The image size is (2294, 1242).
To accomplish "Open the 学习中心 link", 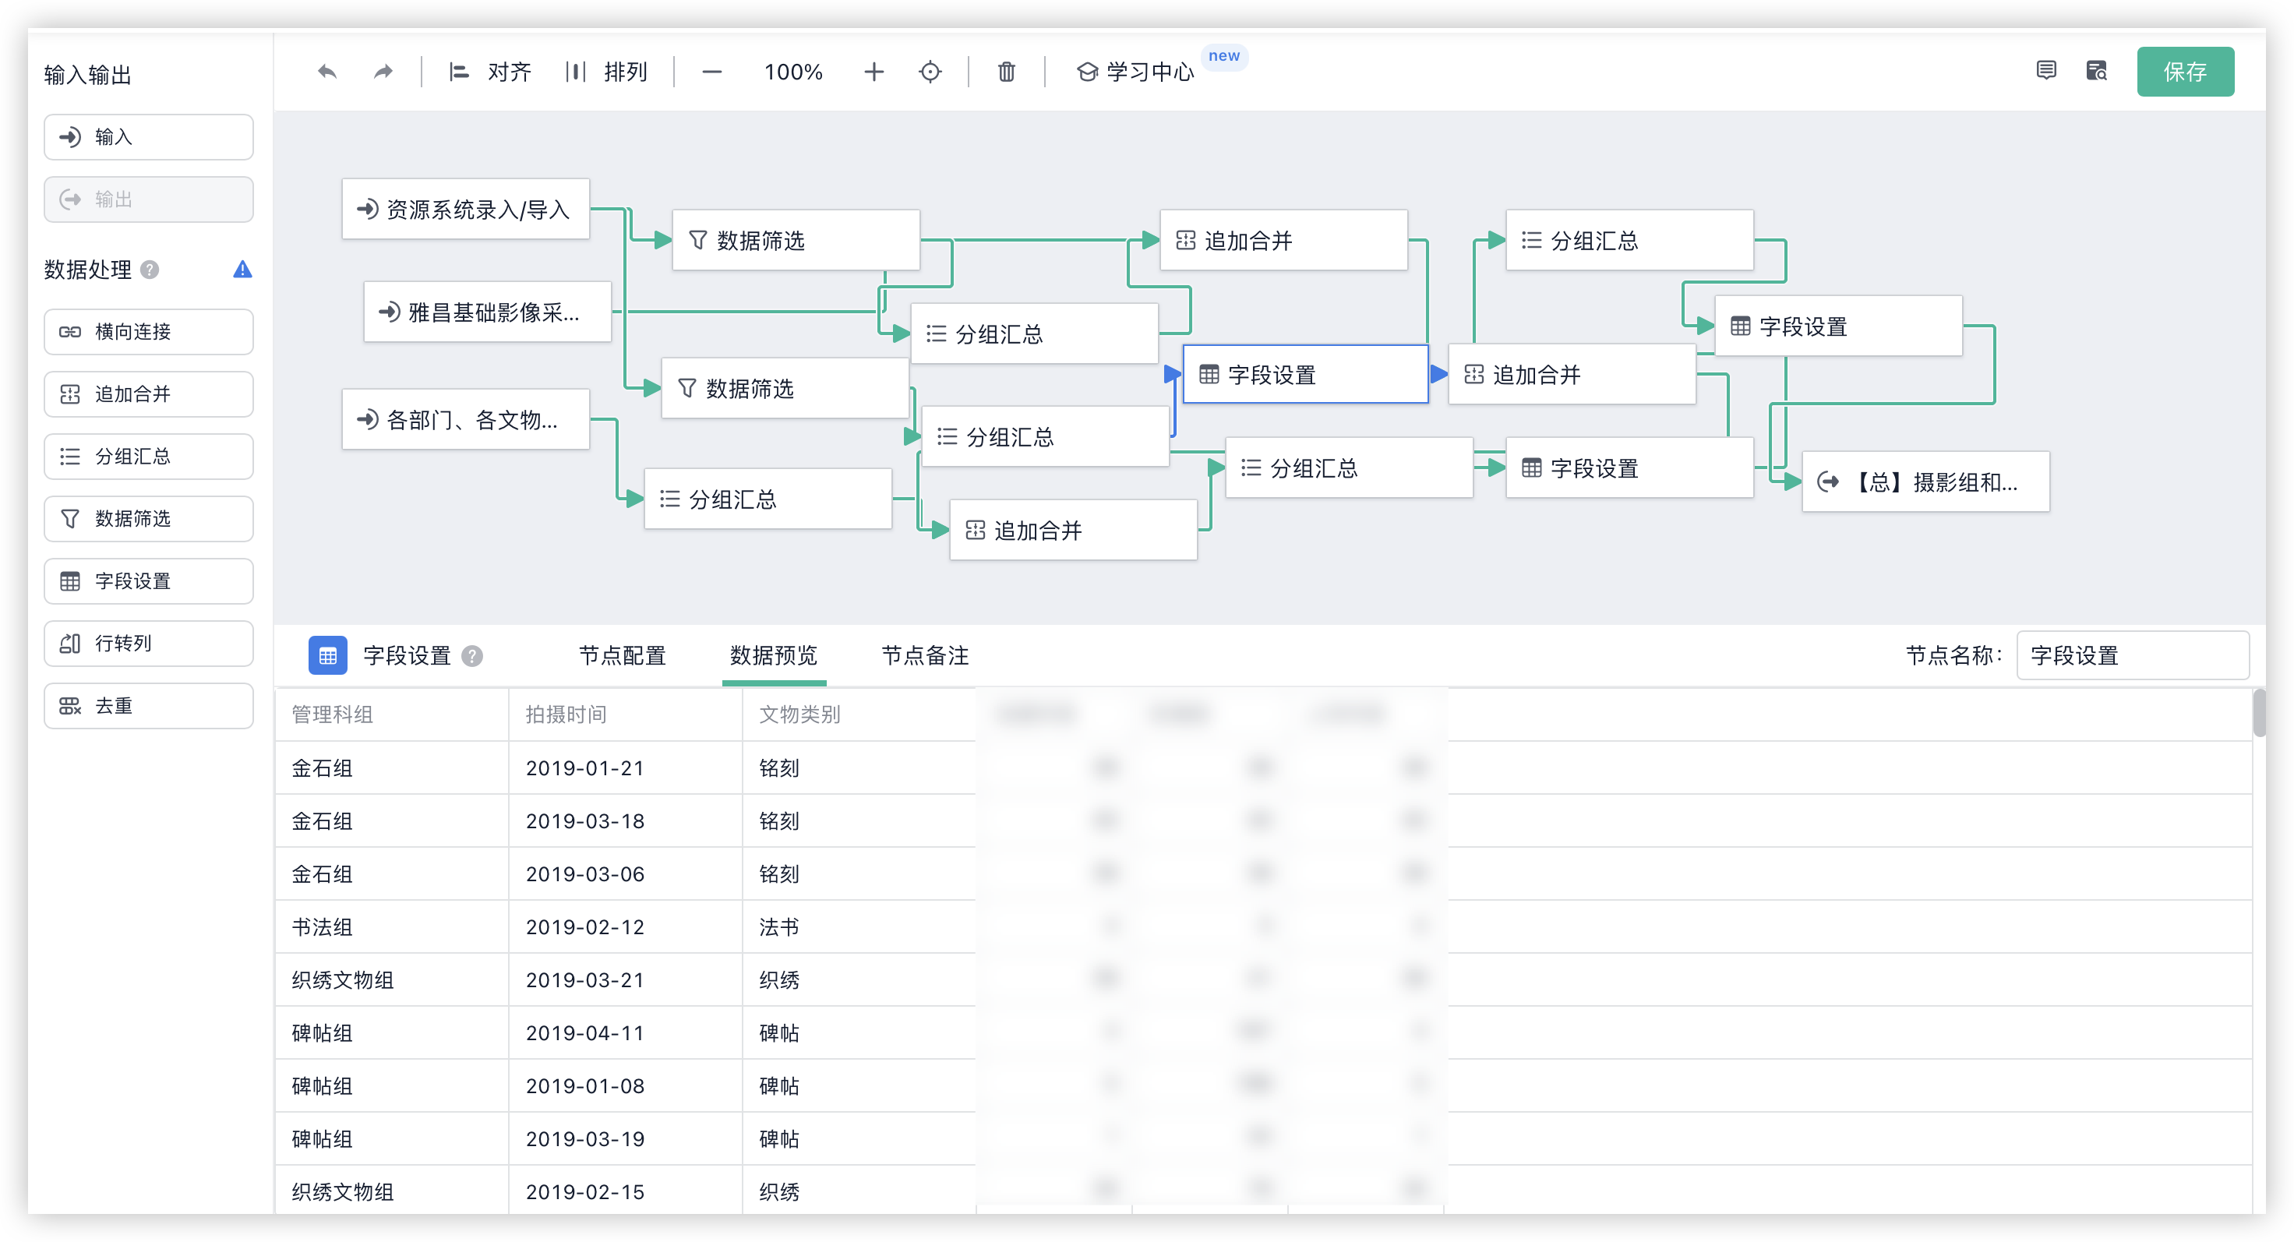I will 1136,71.
